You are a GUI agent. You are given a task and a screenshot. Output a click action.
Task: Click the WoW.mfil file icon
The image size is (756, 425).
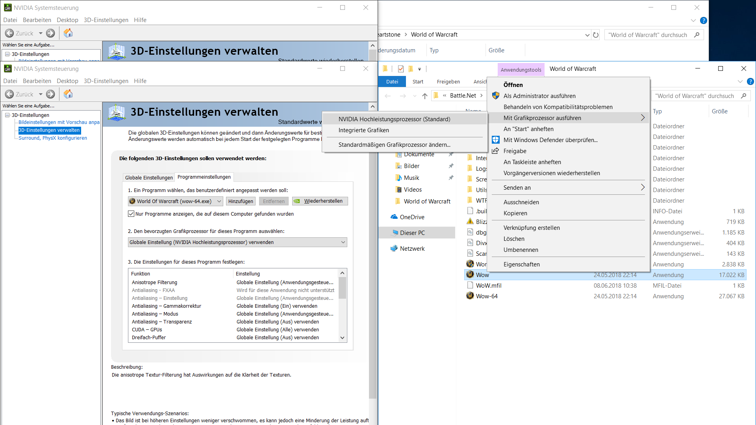click(470, 285)
